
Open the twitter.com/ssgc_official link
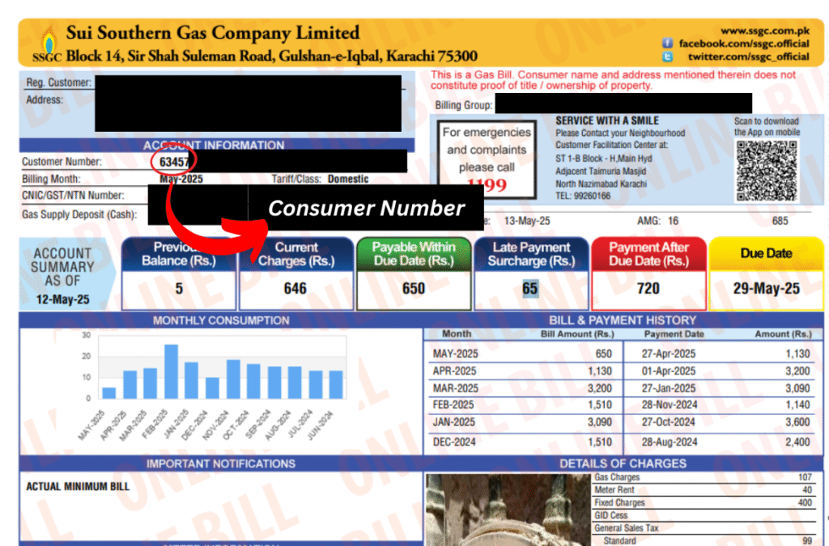[x=748, y=57]
